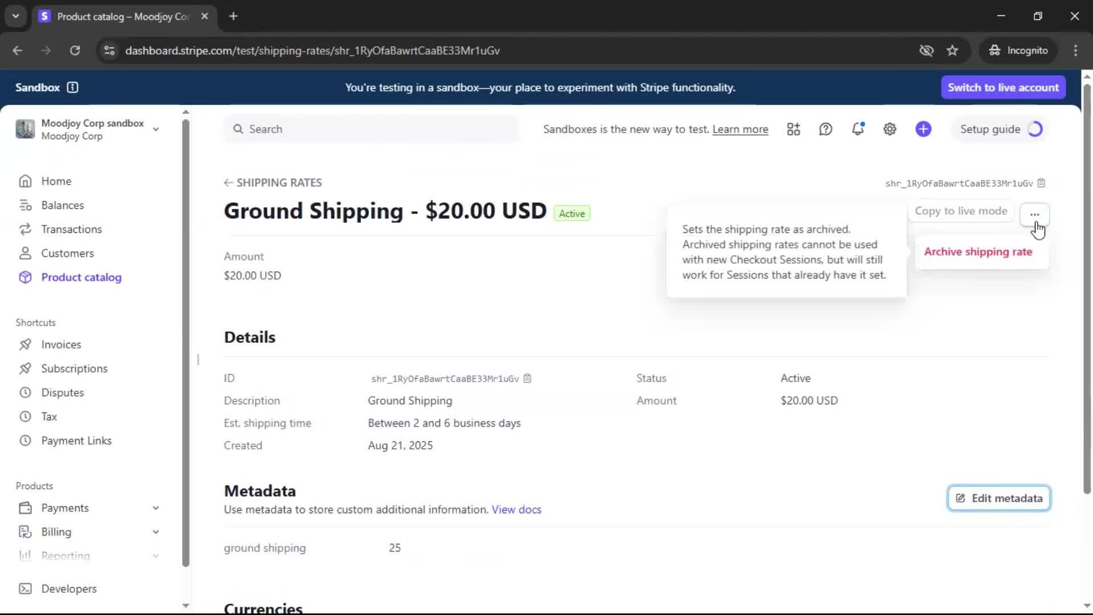Open the Developers section
Viewport: 1093px width, 615px height.
point(69,589)
